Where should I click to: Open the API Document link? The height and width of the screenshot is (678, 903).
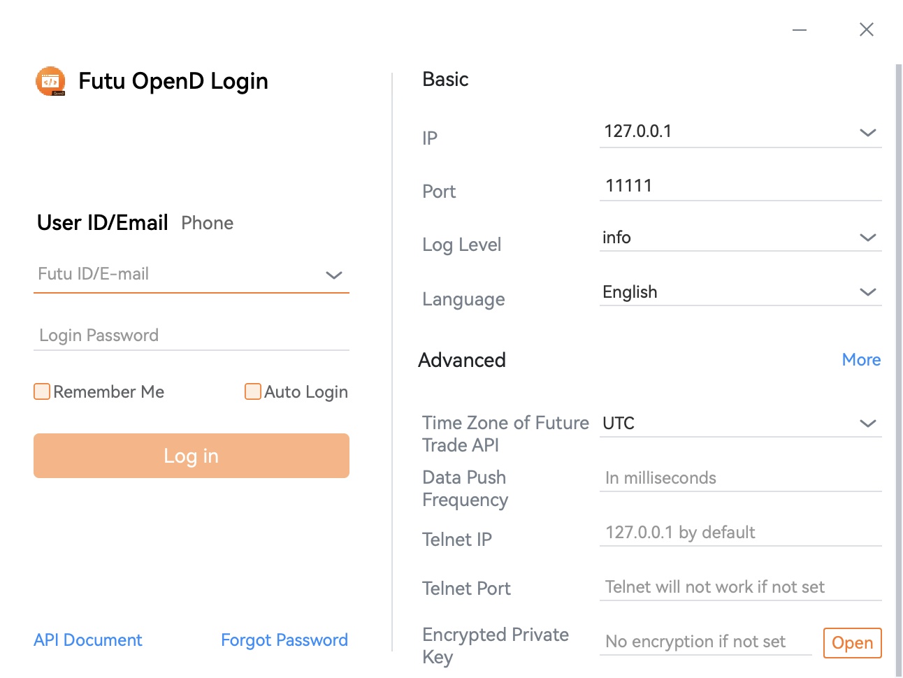click(x=88, y=640)
